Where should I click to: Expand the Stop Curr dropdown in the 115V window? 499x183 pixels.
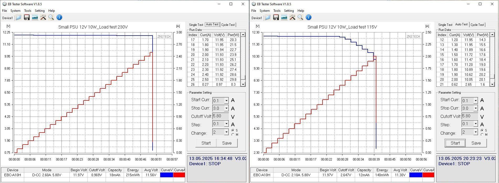pos(475,108)
